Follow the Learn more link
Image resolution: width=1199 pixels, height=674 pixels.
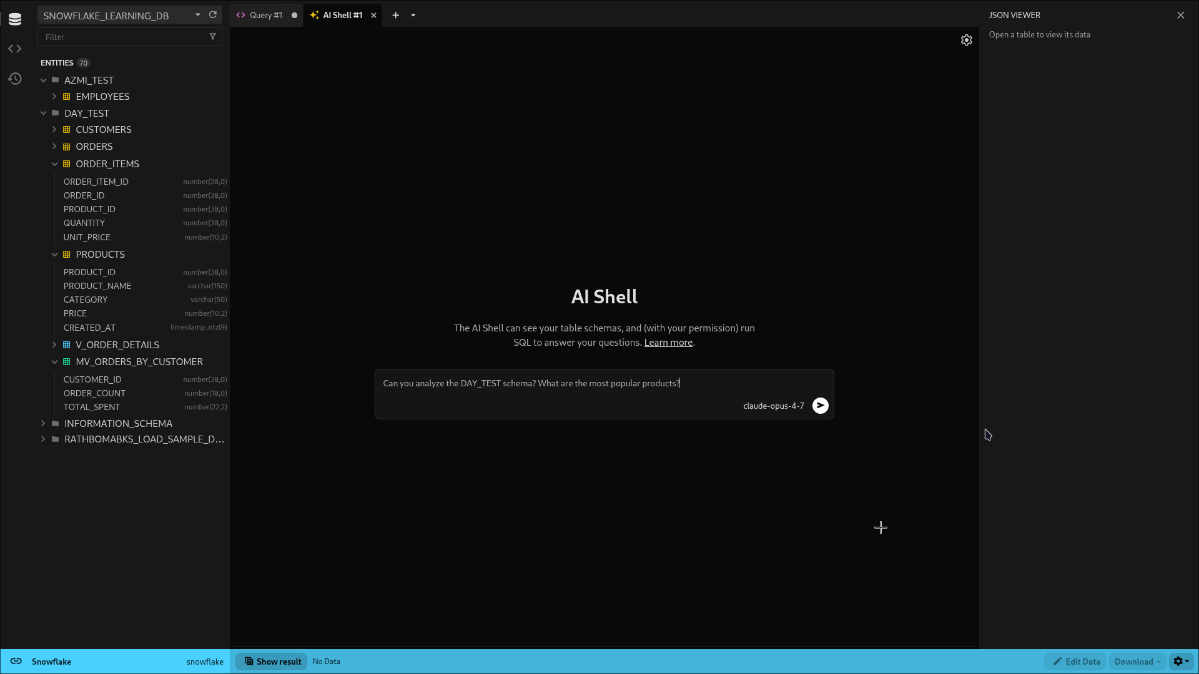pos(668,343)
